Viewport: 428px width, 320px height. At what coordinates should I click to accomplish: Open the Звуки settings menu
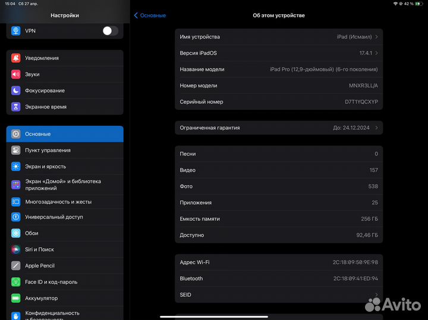65,74
